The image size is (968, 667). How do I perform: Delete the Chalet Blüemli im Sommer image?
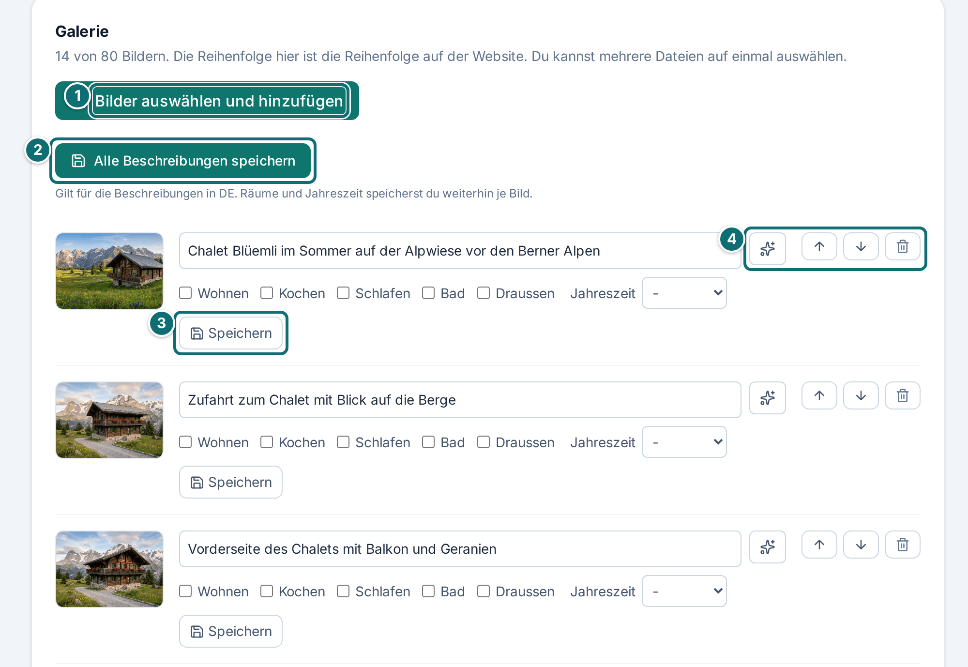(x=902, y=246)
